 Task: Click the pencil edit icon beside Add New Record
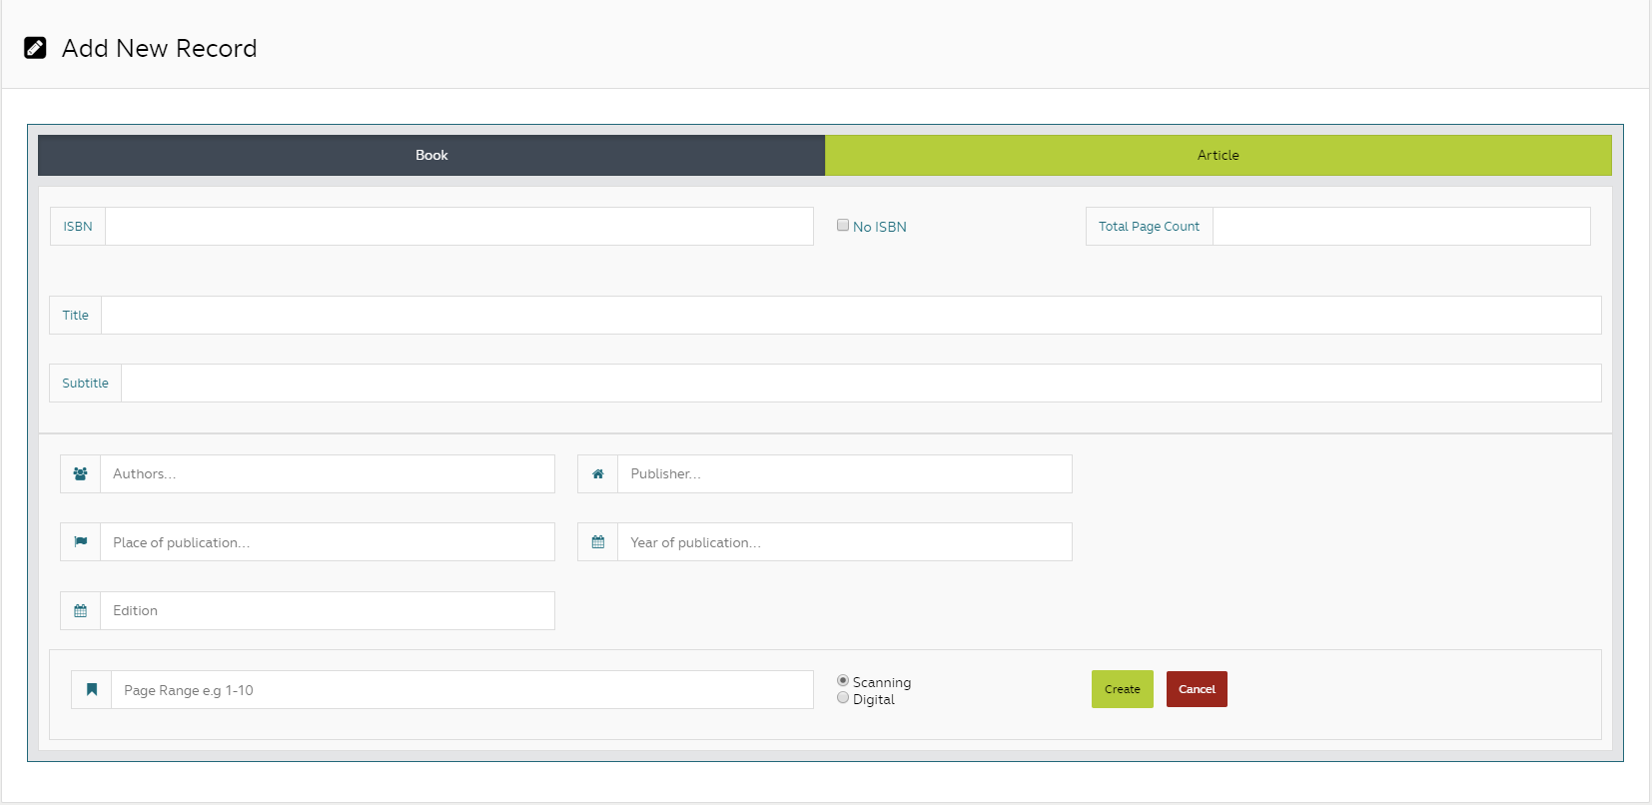tap(35, 48)
